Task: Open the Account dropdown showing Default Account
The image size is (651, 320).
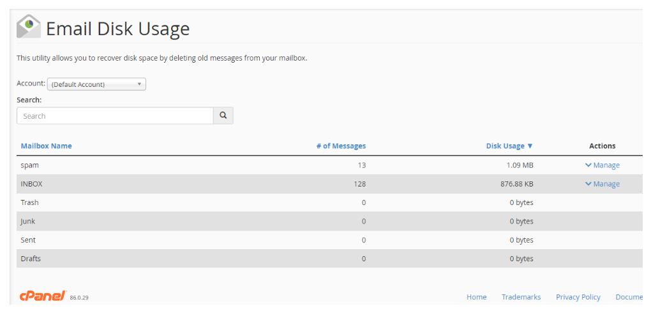Action: 96,84
